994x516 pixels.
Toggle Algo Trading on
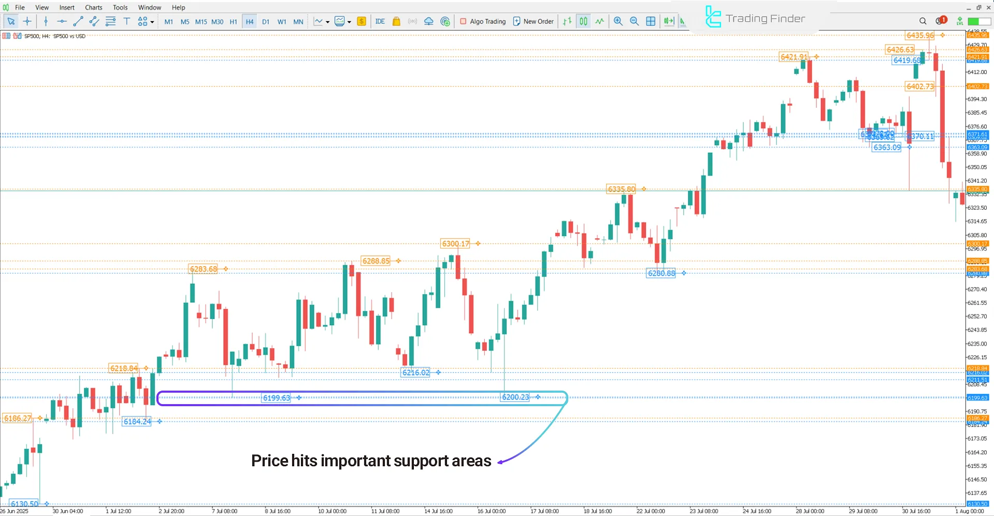(x=482, y=21)
